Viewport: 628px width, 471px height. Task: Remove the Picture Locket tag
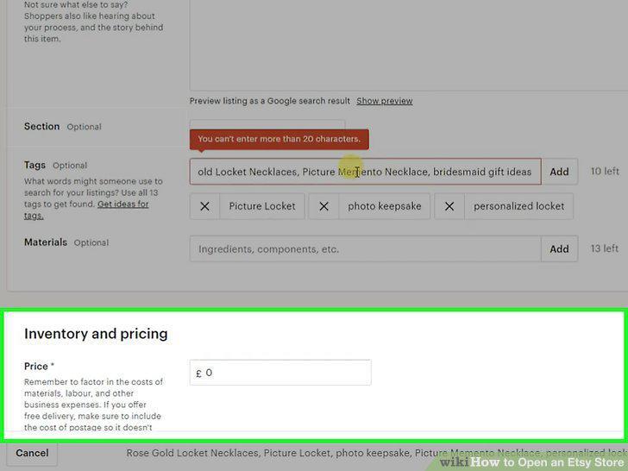click(204, 206)
